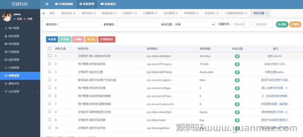Close the 服务监控 tab with its x icon
This screenshot has width=303, height=137.
coord(74,13)
